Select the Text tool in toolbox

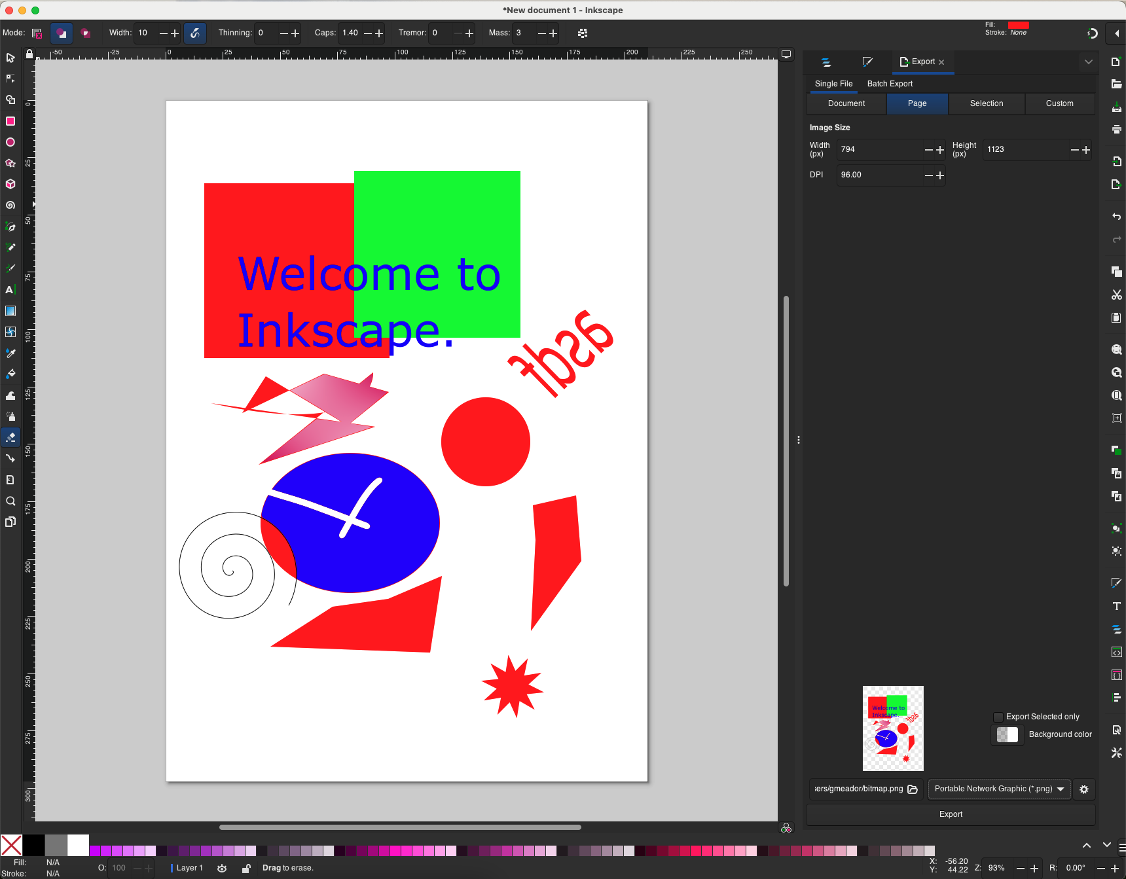(10, 290)
